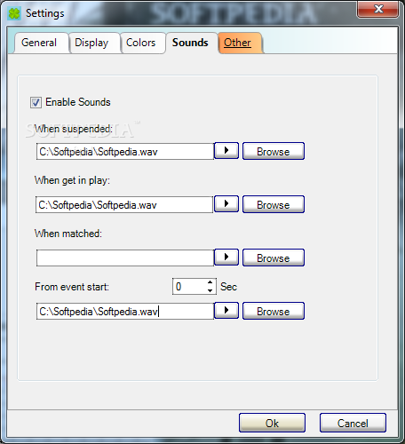
Task: Play the 'When suspended' sound preview
Action: point(226,151)
